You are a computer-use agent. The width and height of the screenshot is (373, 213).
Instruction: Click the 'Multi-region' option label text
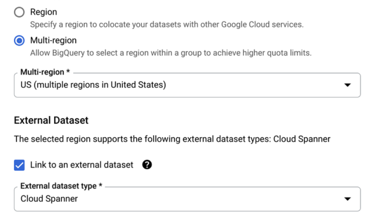click(53, 40)
